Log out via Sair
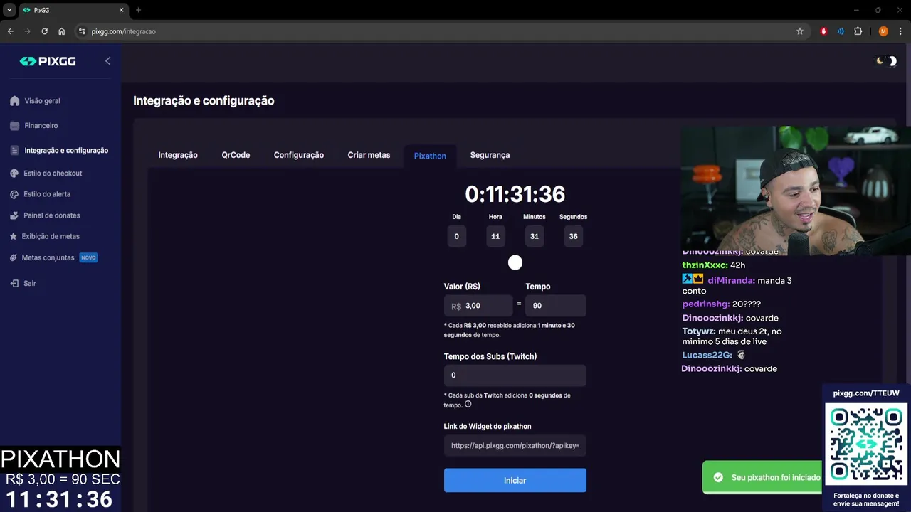The height and width of the screenshot is (512, 911). pyautogui.click(x=29, y=283)
